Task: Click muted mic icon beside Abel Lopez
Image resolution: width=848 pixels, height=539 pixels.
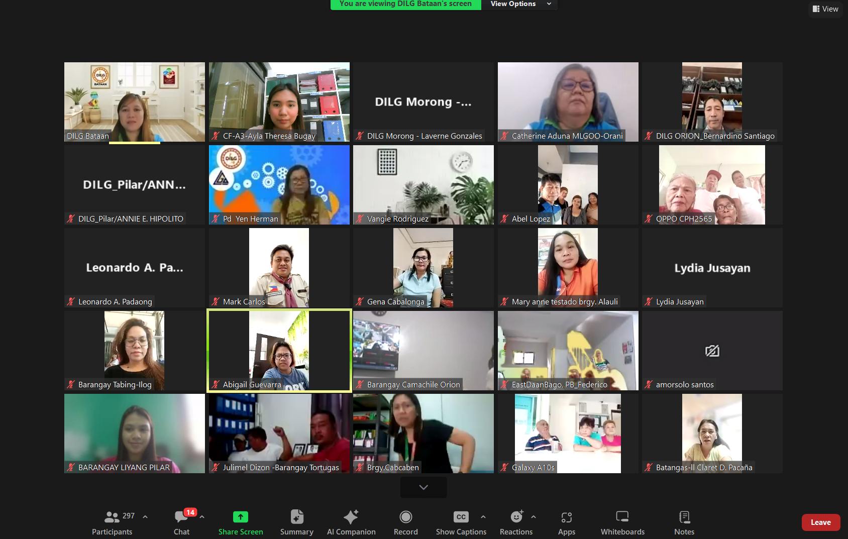Action: (504, 219)
